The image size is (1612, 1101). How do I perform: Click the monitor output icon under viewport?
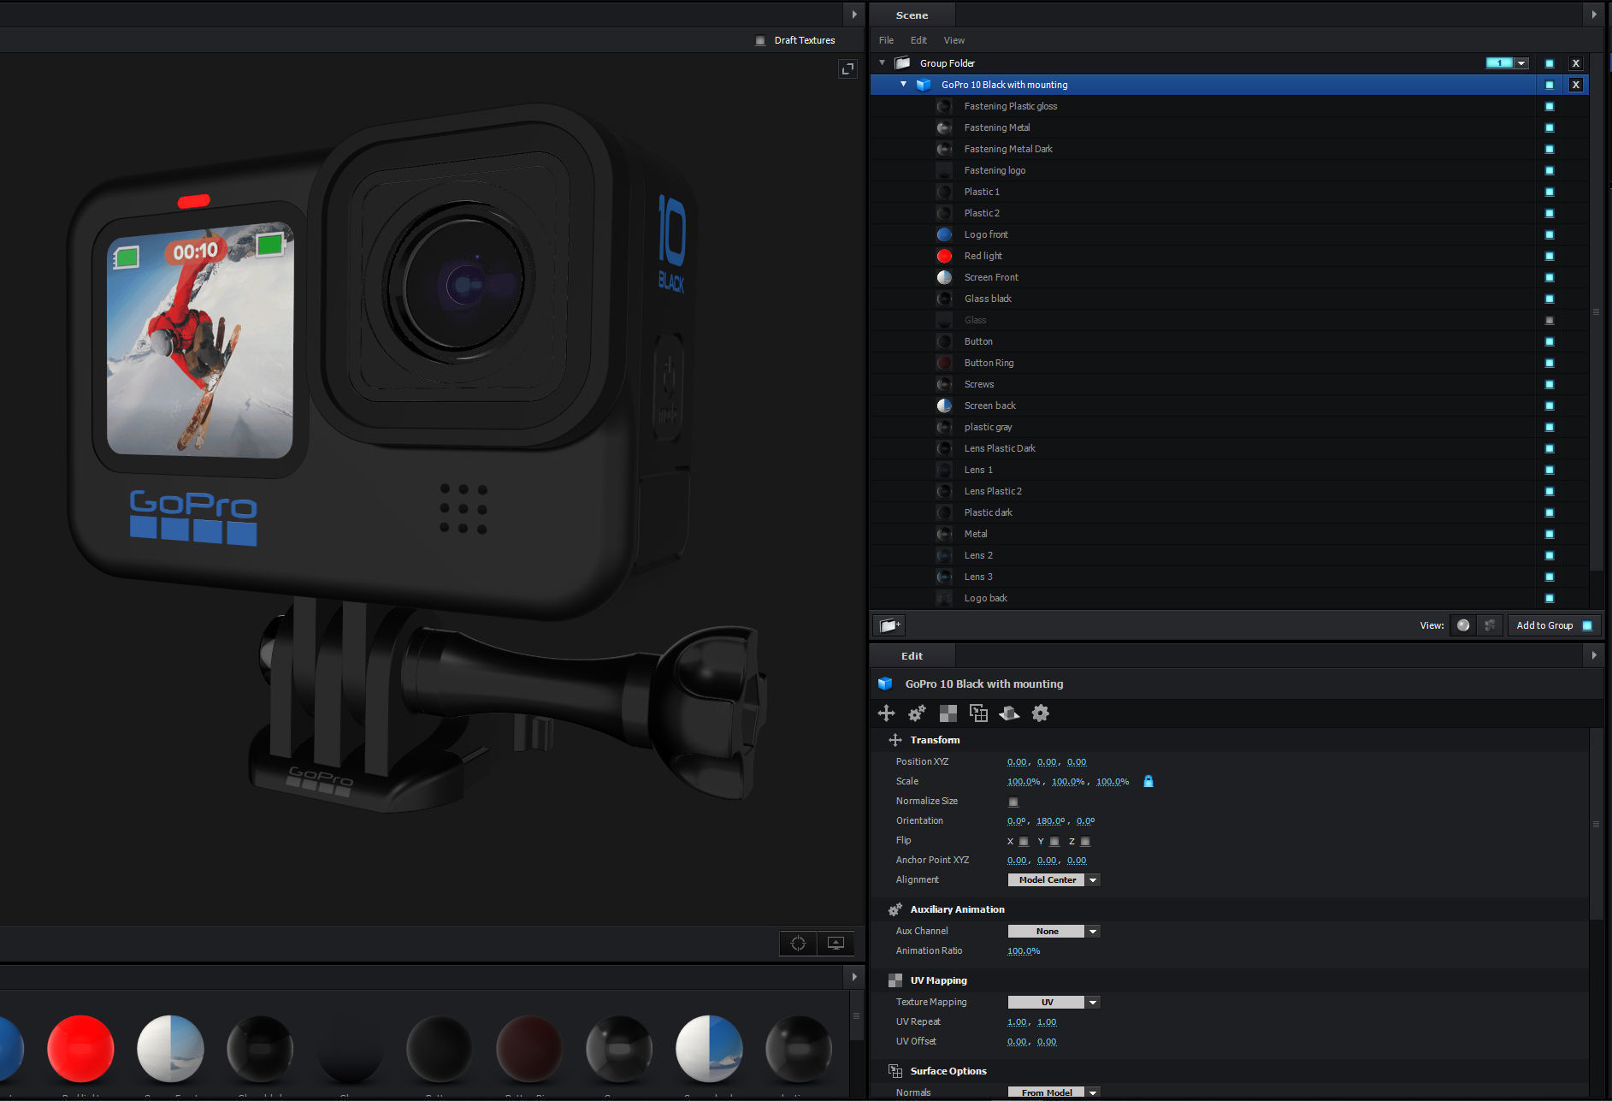(x=836, y=943)
